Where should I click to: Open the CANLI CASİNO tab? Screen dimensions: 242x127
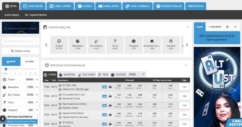coord(60,6)
